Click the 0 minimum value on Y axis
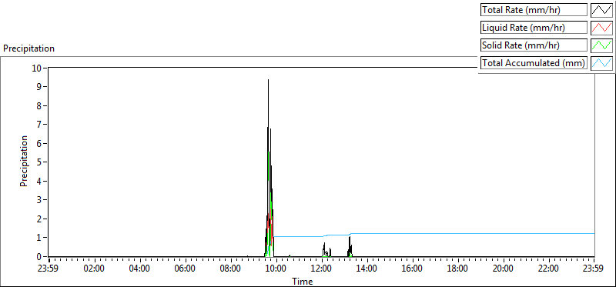The image size is (616, 287). pos(39,256)
